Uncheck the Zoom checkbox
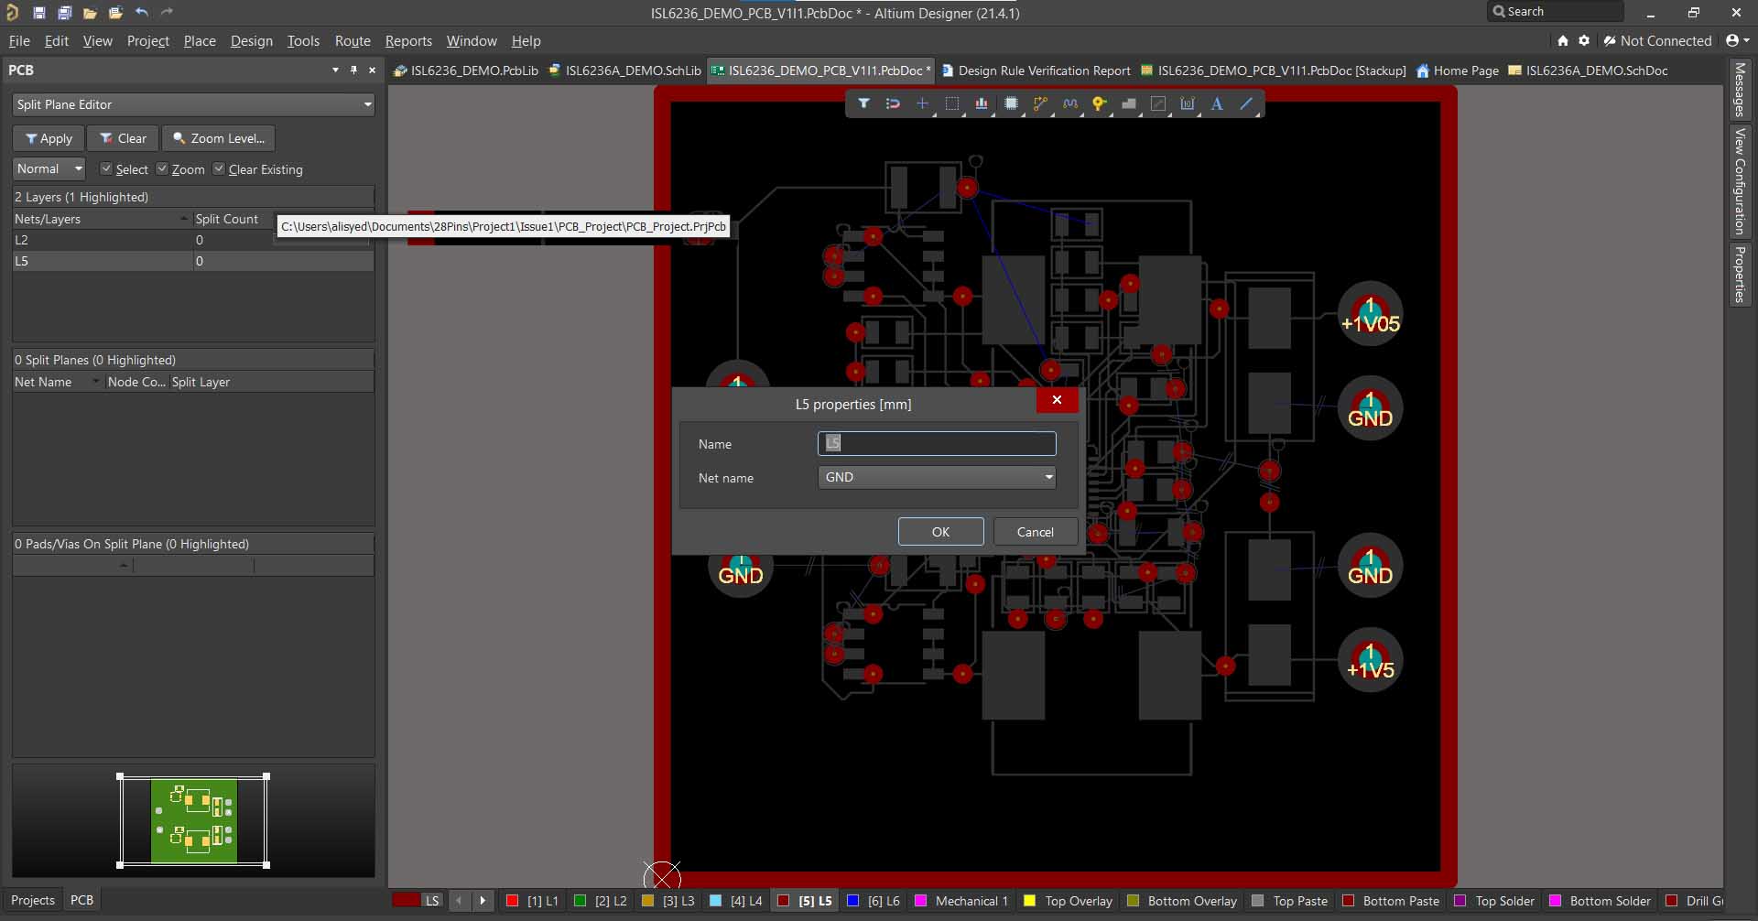1758x921 pixels. point(162,168)
